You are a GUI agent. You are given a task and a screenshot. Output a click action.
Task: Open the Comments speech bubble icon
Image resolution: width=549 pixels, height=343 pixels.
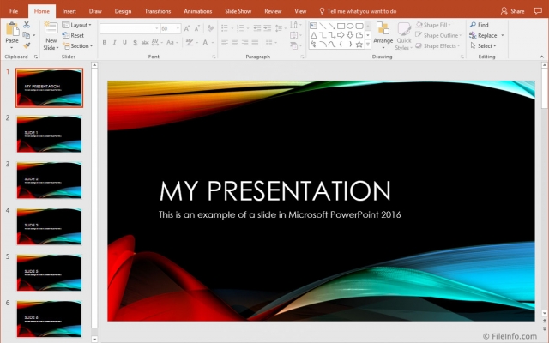(538, 11)
